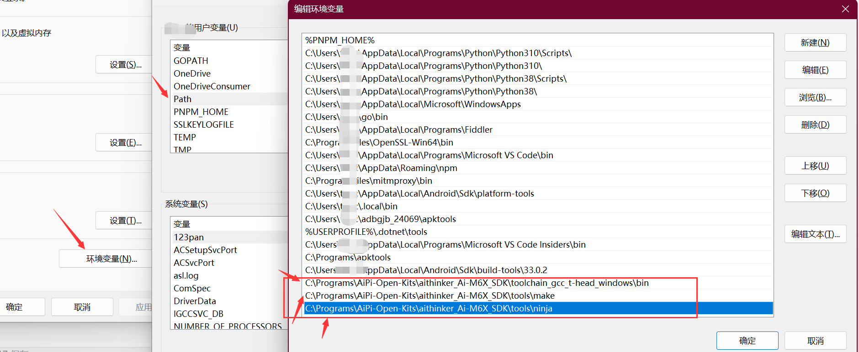Image resolution: width=859 pixels, height=352 pixels.
Task: Select 123pan system variable
Action: pos(229,237)
